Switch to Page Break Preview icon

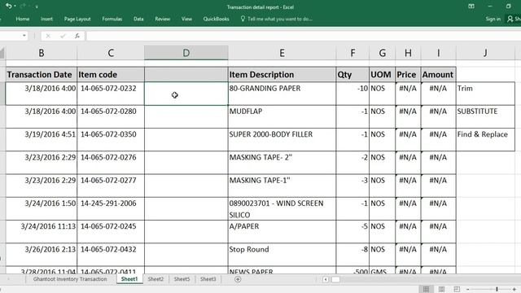pyautogui.click(x=457, y=289)
